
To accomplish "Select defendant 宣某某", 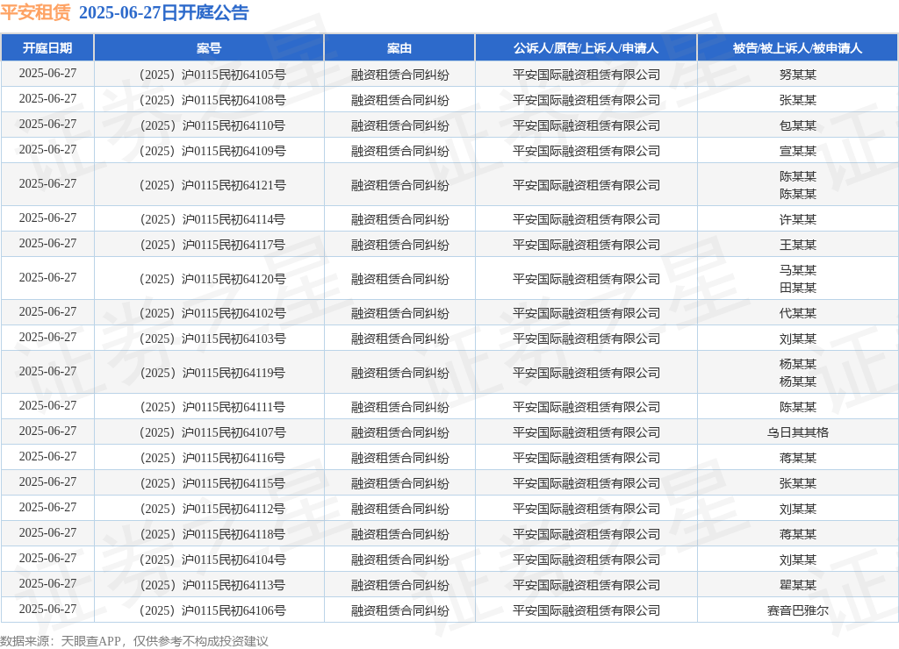I will click(x=797, y=151).
